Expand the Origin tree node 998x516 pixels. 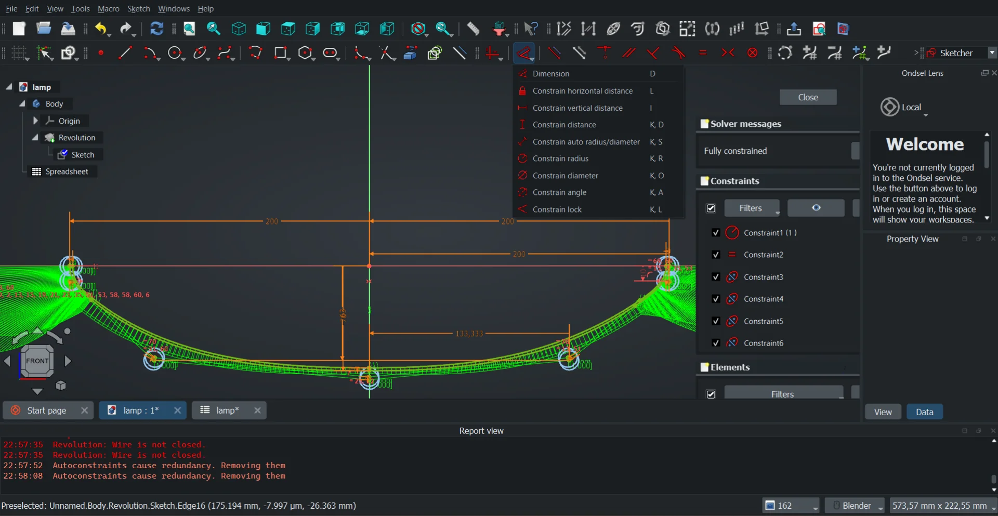tap(35, 121)
